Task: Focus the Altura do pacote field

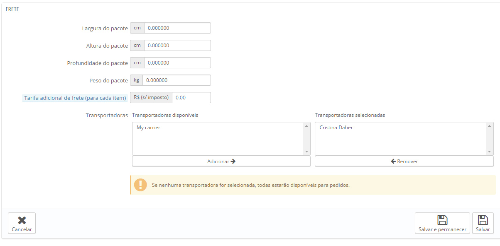Action: point(177,45)
